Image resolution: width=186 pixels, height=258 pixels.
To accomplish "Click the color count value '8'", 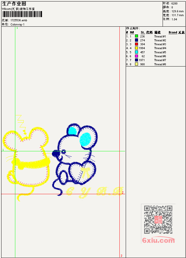I will coord(172,7).
